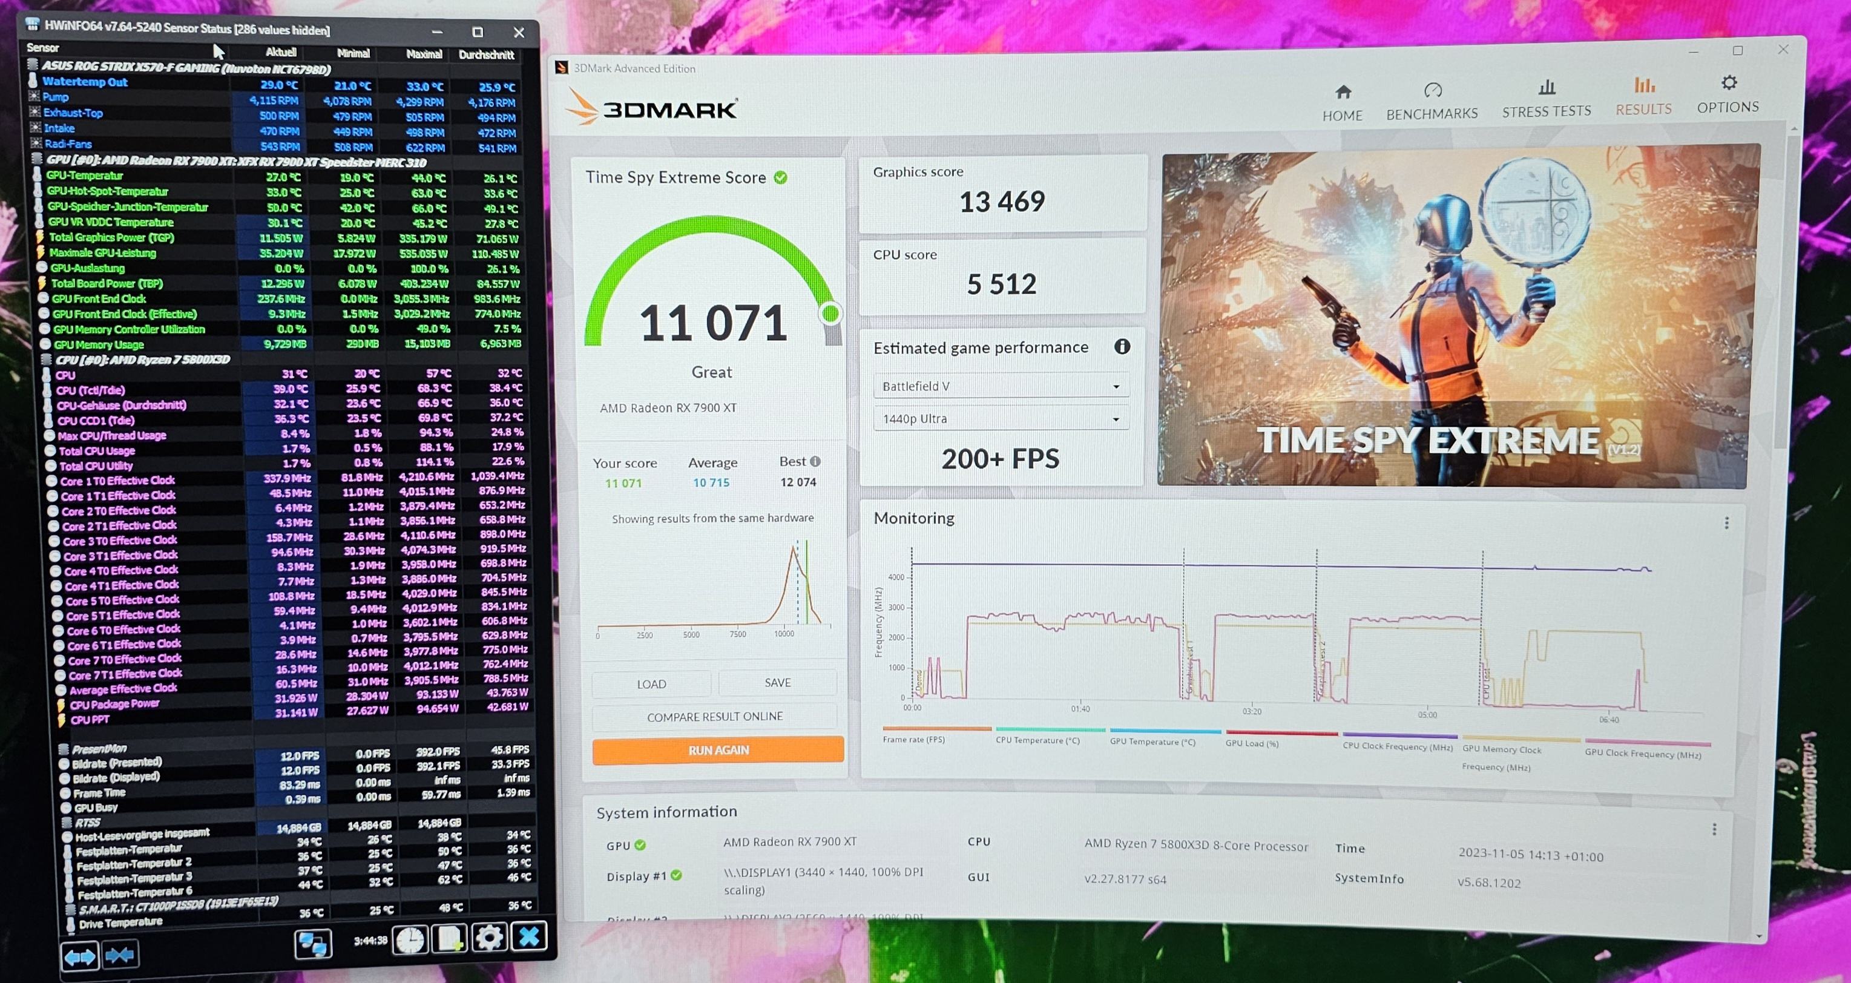Screen dimensions: 1851x983
Task: Click green validity check beside Time Spy Extreme Score
Action: (780, 177)
